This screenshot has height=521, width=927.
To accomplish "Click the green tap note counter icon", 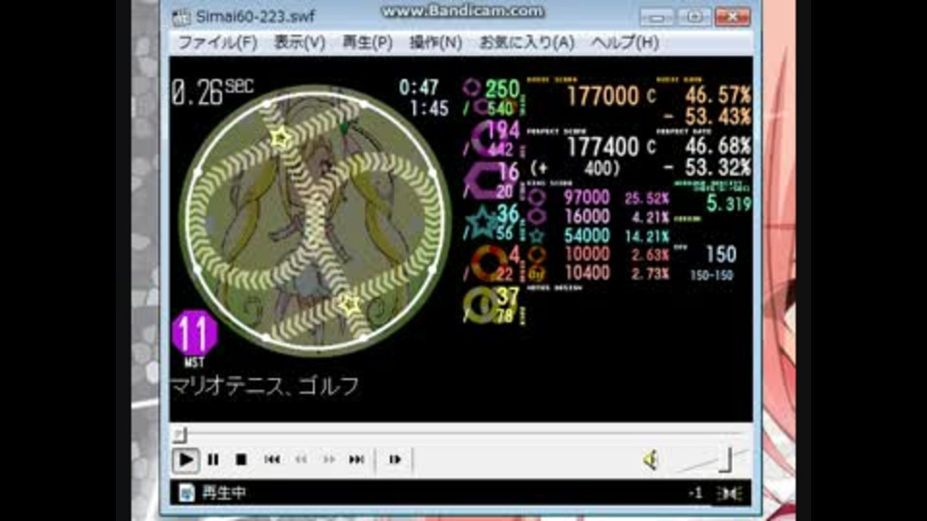I will 472,88.
